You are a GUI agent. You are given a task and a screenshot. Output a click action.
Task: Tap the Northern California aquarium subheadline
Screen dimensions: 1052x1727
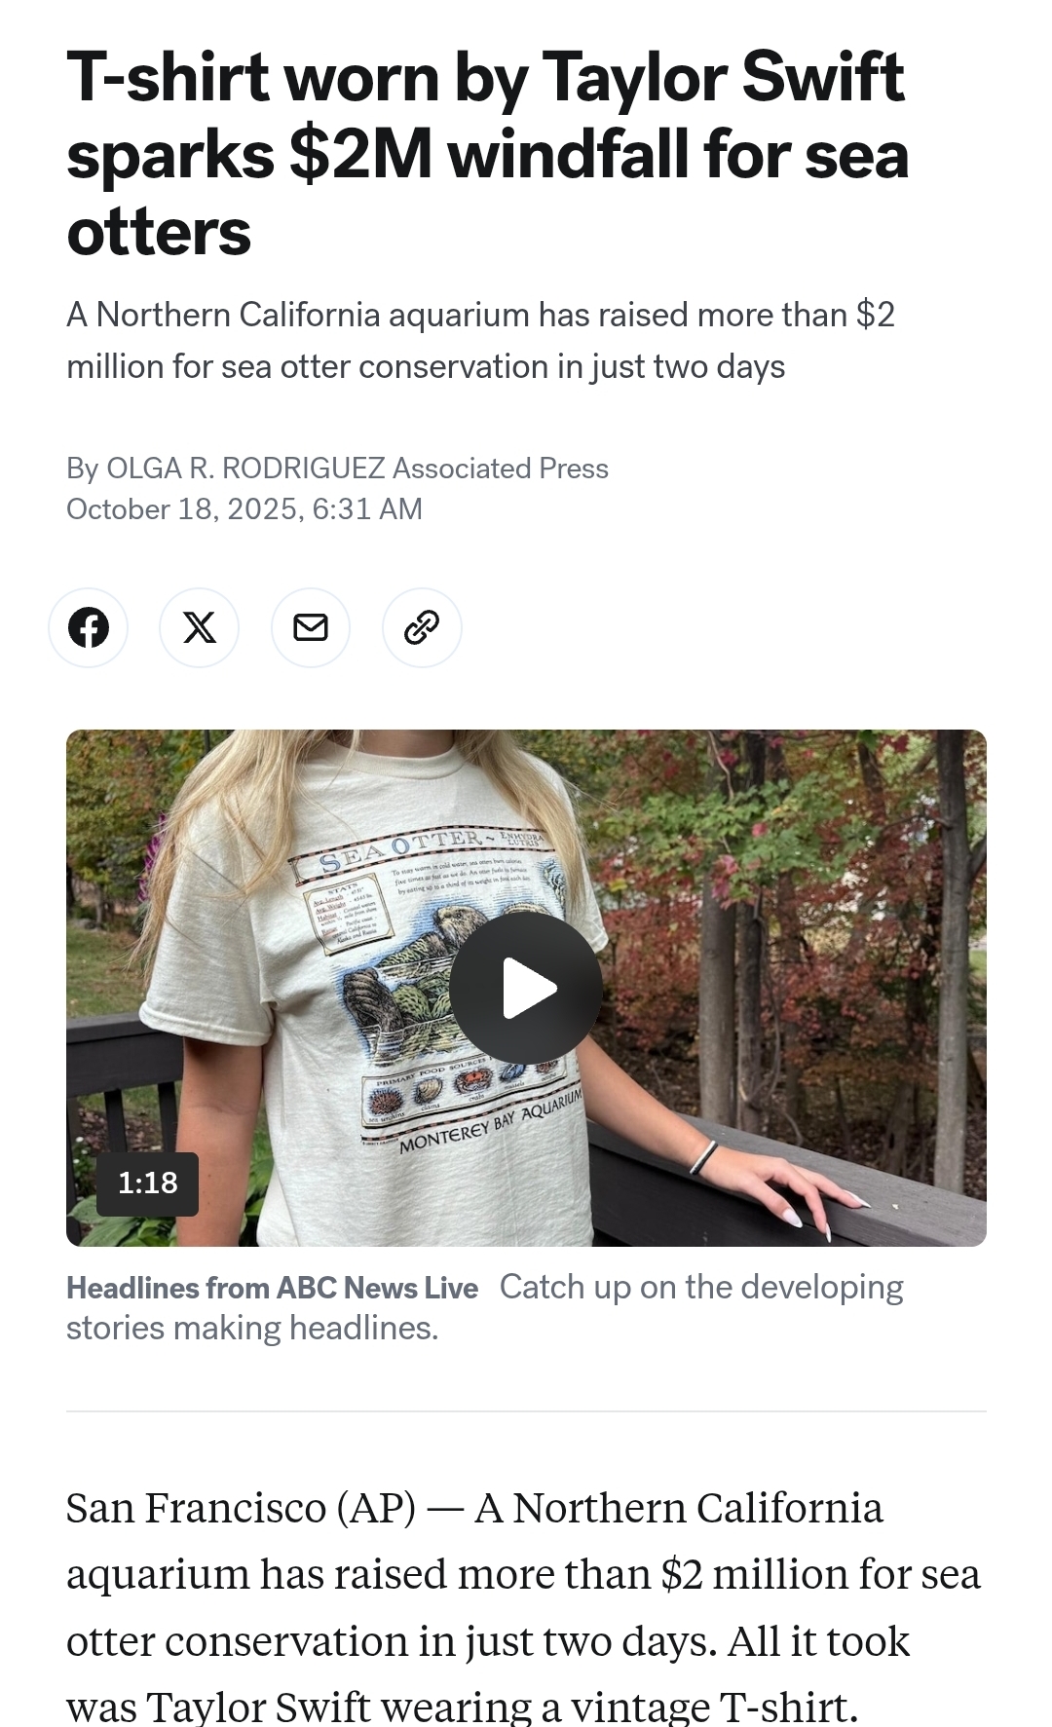click(x=480, y=341)
